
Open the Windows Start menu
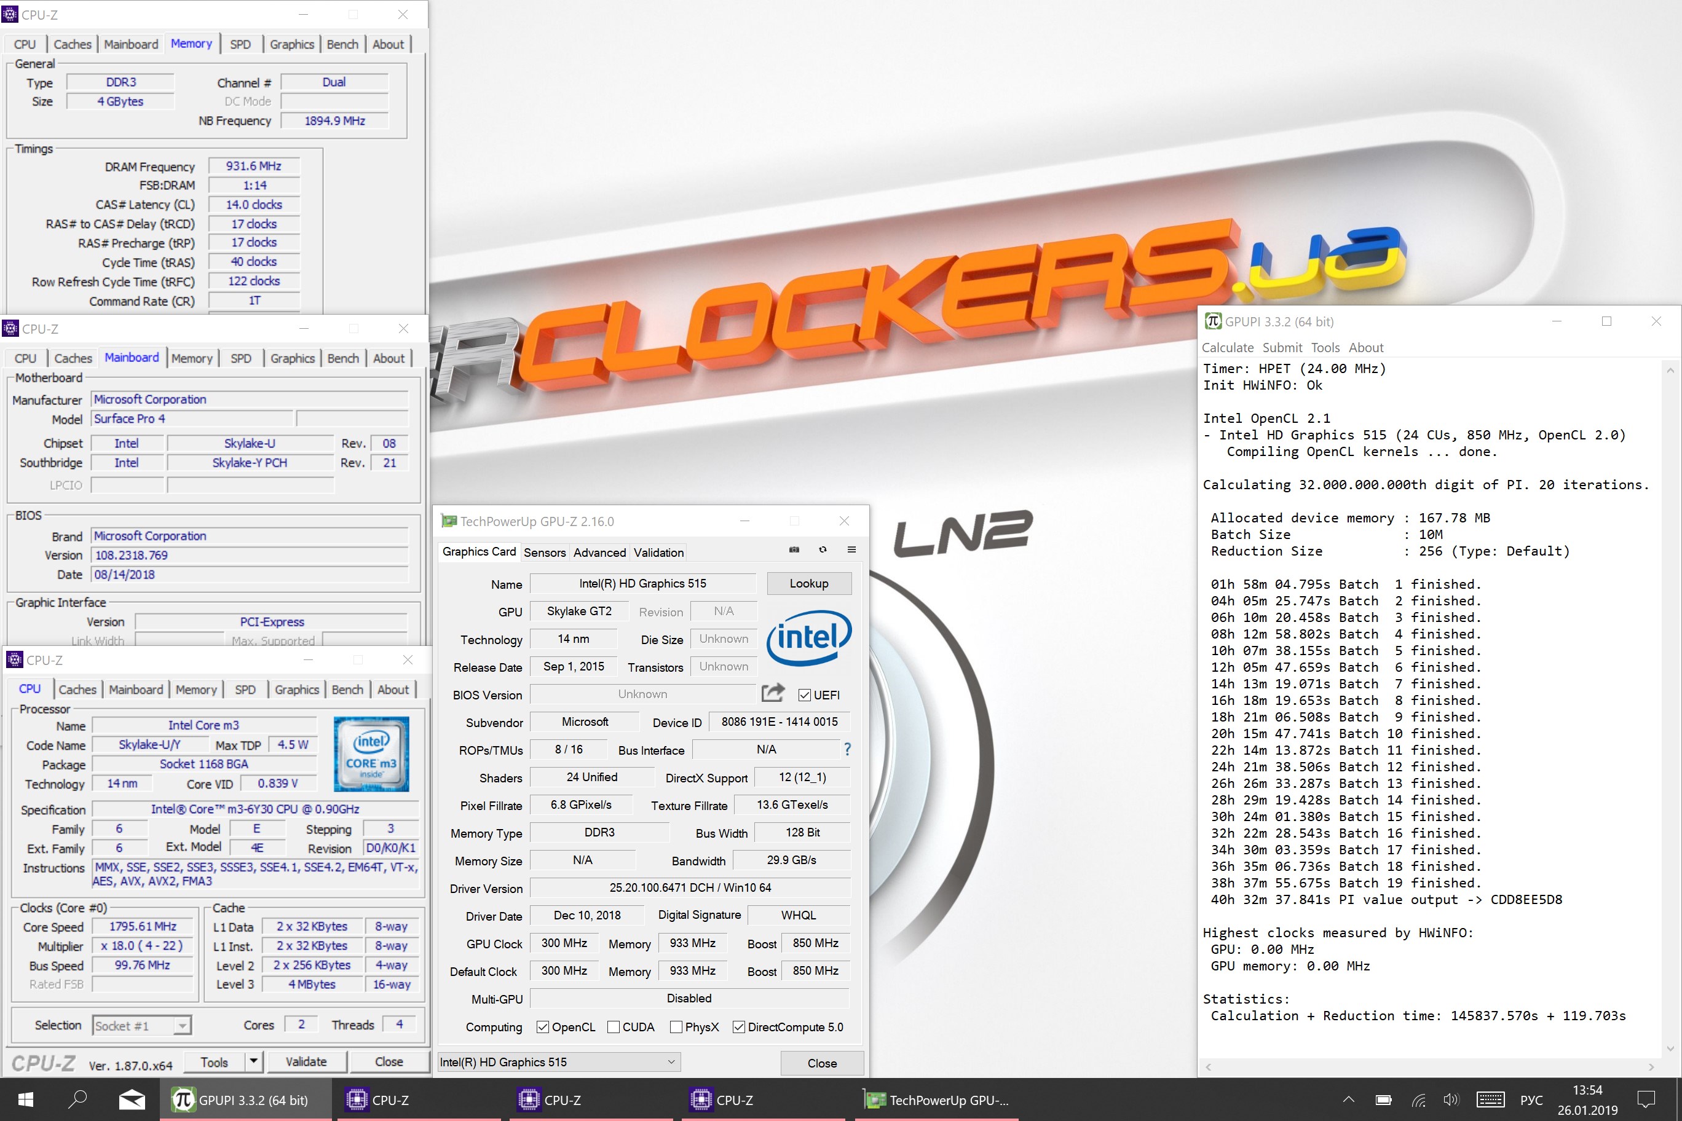pos(26,1099)
